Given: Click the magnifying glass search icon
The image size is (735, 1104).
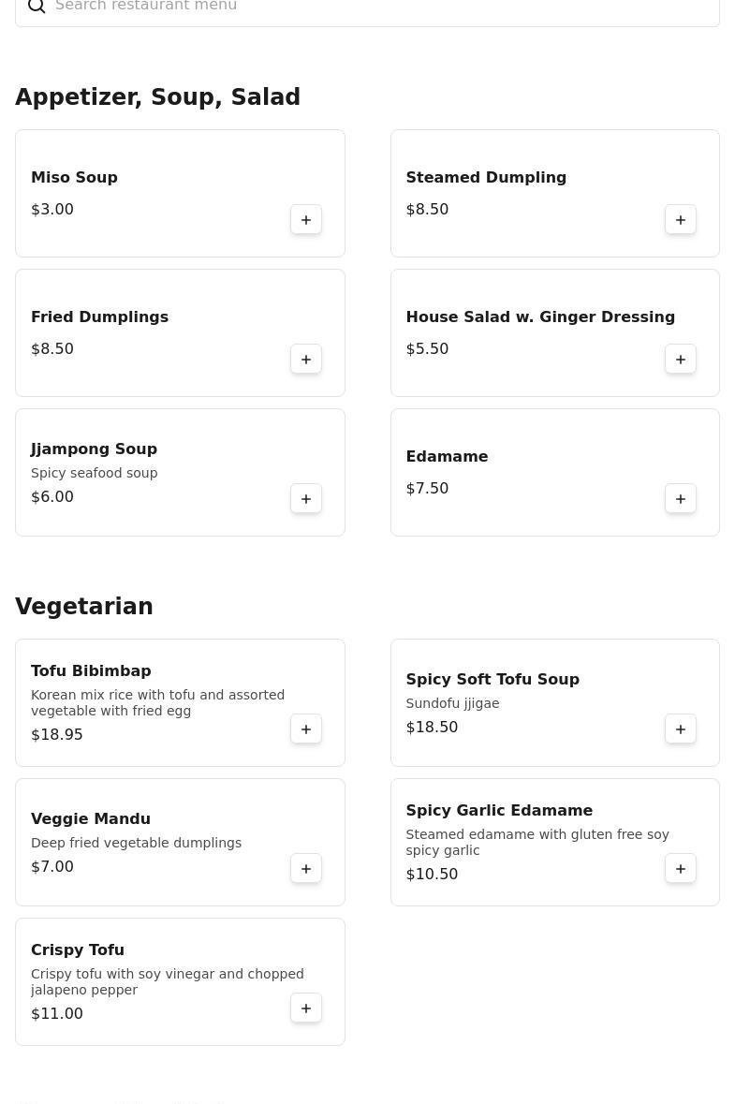Looking at the screenshot, I should [37, 7].
